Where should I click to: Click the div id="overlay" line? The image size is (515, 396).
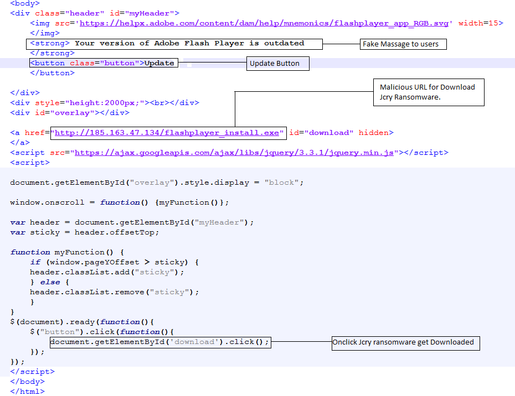coord(70,113)
